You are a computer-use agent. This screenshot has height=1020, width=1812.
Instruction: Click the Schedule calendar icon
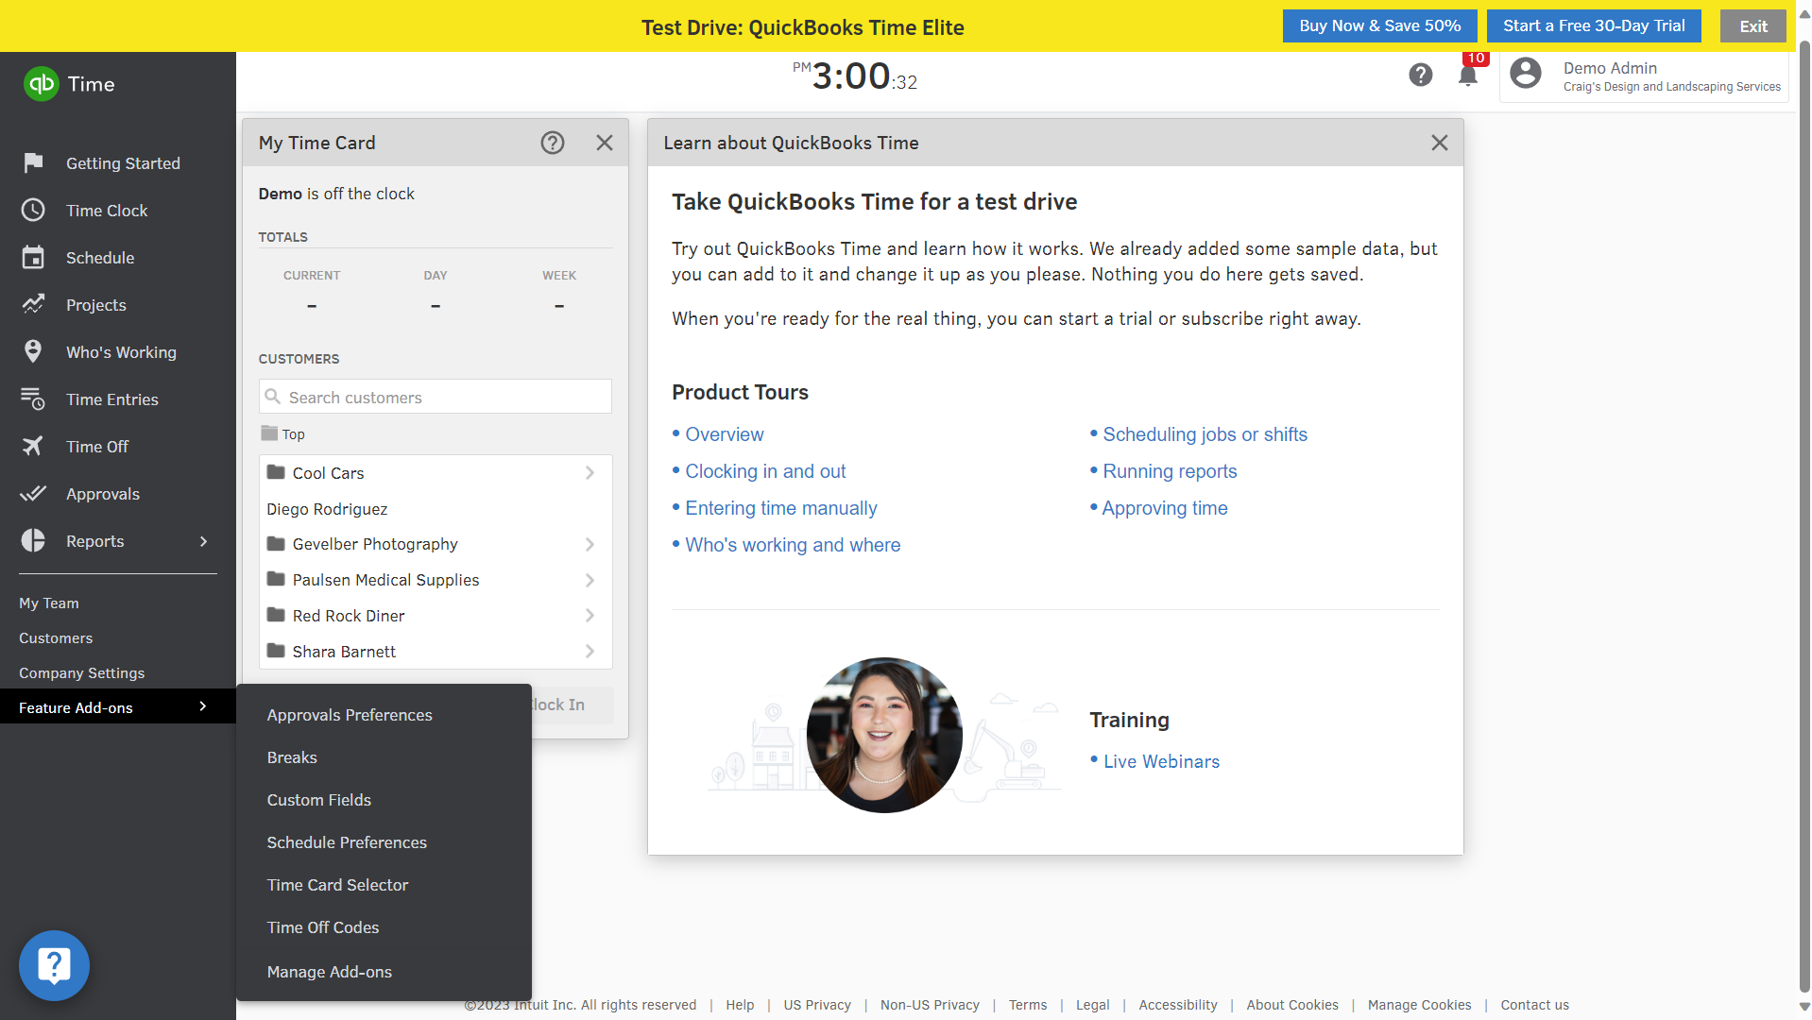[33, 257]
